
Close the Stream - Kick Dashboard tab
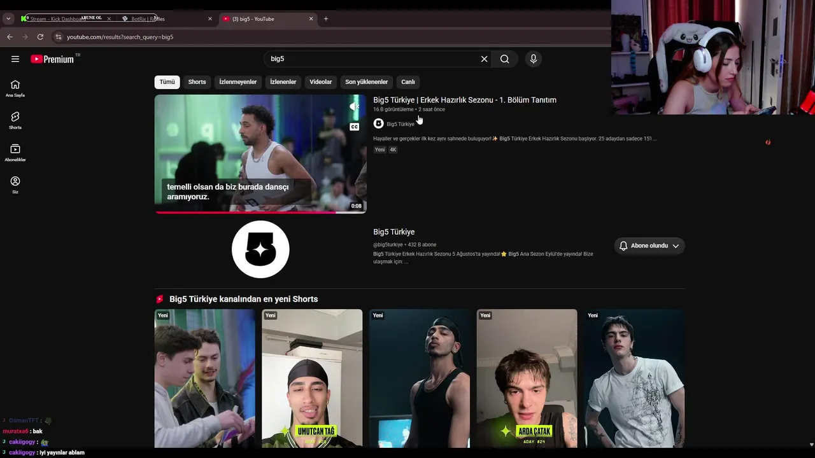(x=109, y=18)
